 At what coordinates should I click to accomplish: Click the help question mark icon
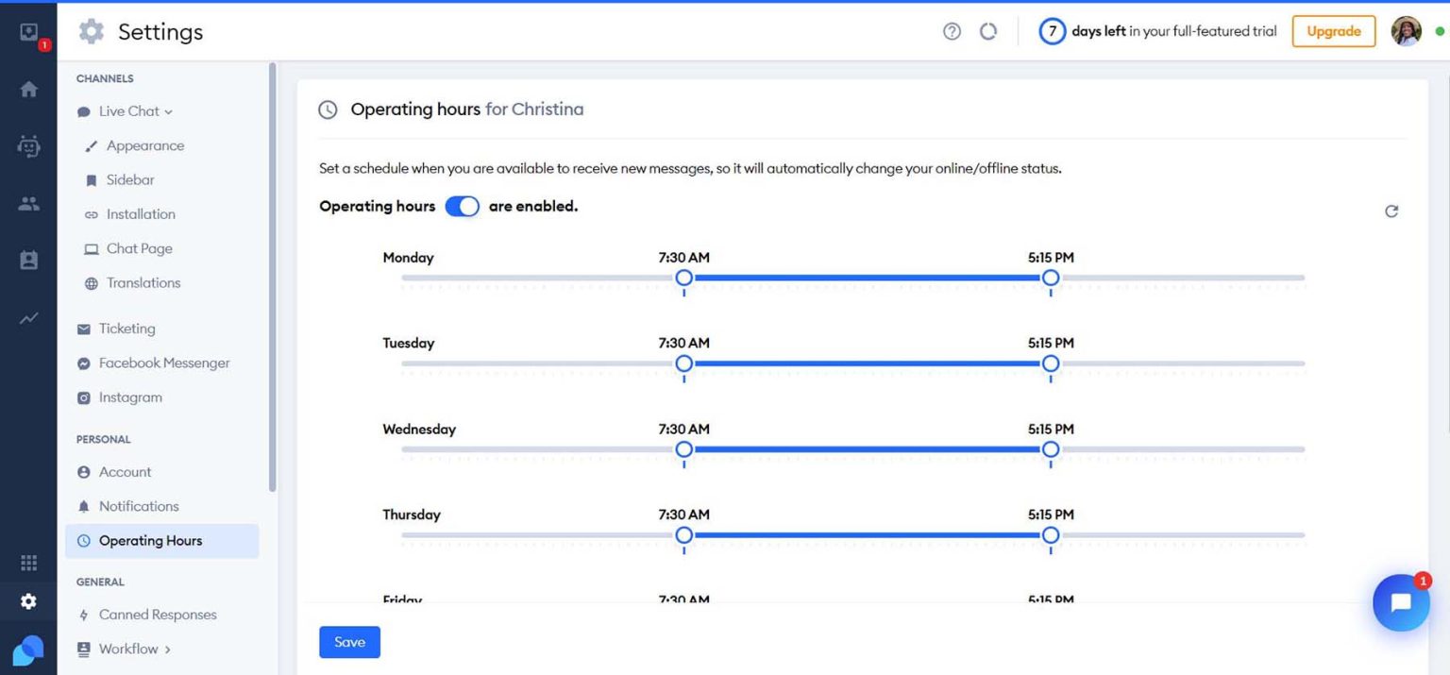pyautogui.click(x=952, y=30)
